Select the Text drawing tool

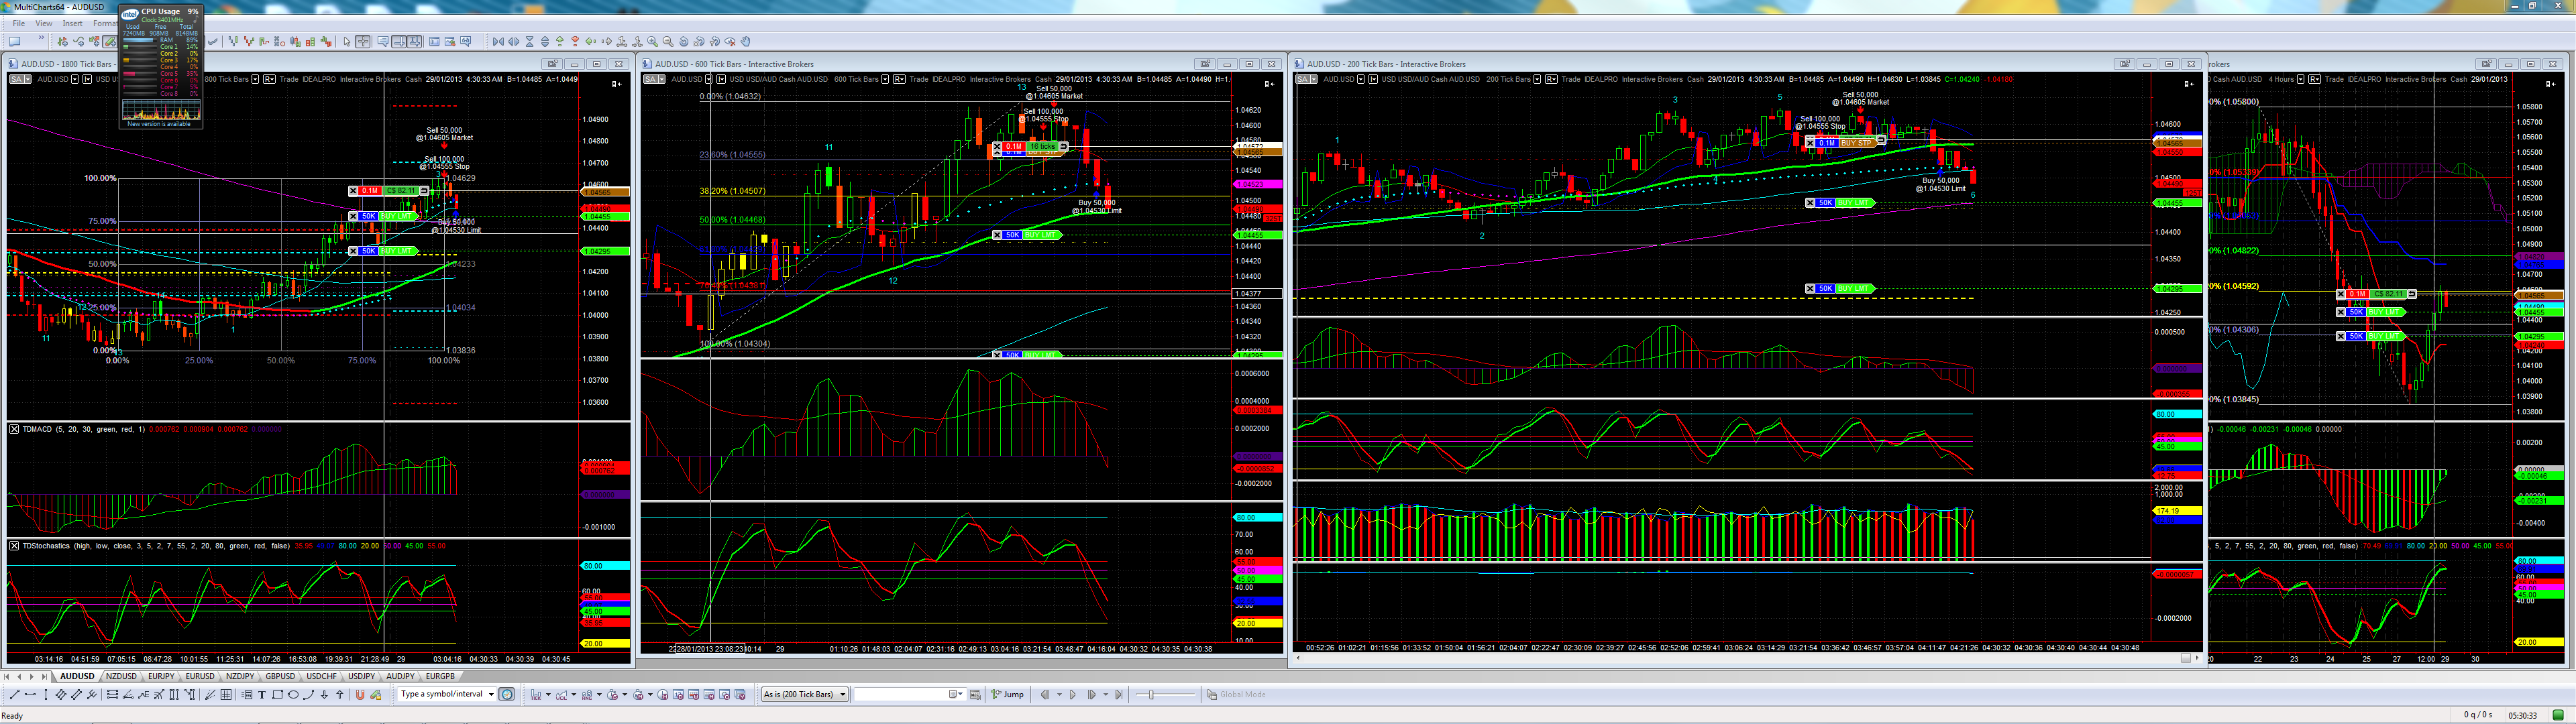click(x=262, y=694)
